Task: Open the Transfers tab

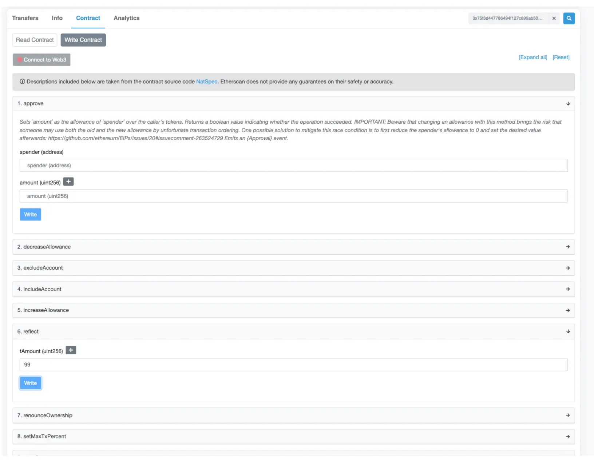Action: 25,18
